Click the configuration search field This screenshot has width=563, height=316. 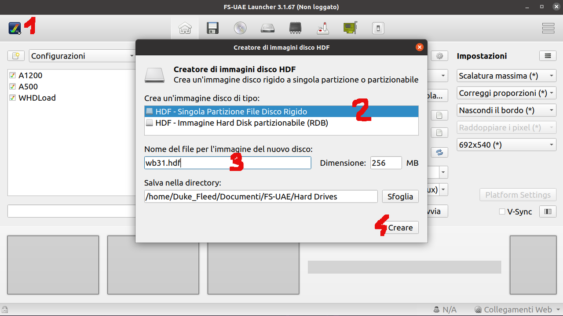click(71, 211)
